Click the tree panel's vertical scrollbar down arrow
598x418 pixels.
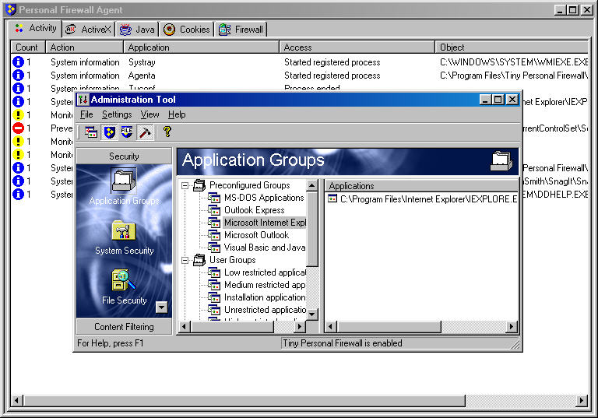pos(312,314)
